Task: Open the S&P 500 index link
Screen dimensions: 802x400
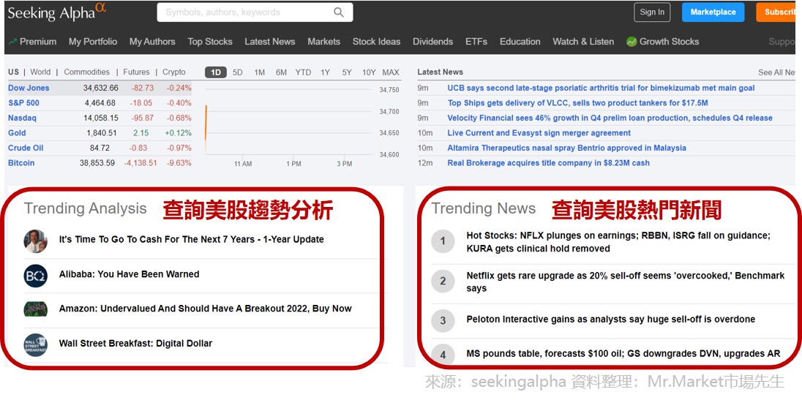Action: point(23,102)
